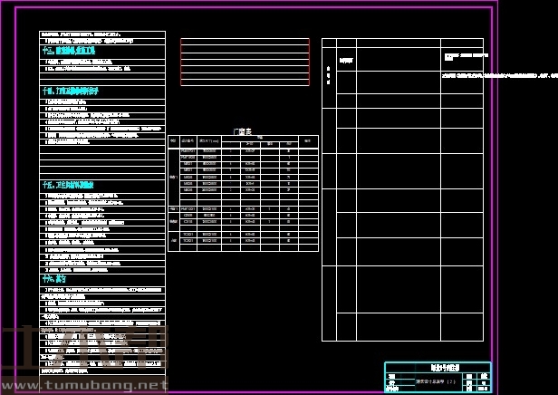
Task: Select the red-lined empty table at top center
Action: click(245, 62)
